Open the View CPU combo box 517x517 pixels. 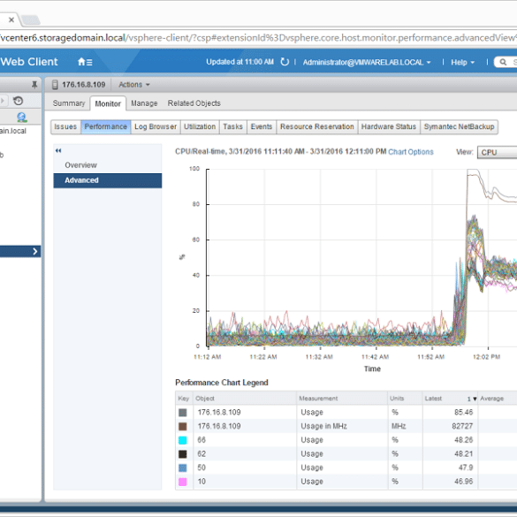click(497, 152)
